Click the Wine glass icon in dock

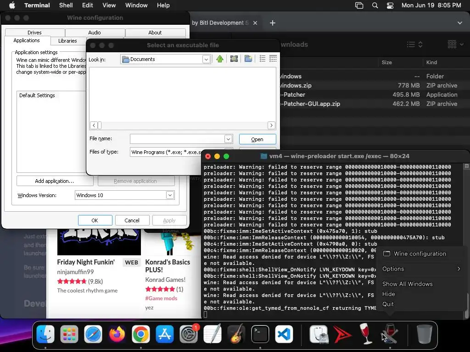point(366,334)
